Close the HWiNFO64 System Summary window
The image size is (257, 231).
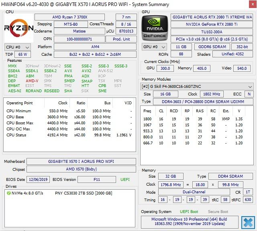253,4
